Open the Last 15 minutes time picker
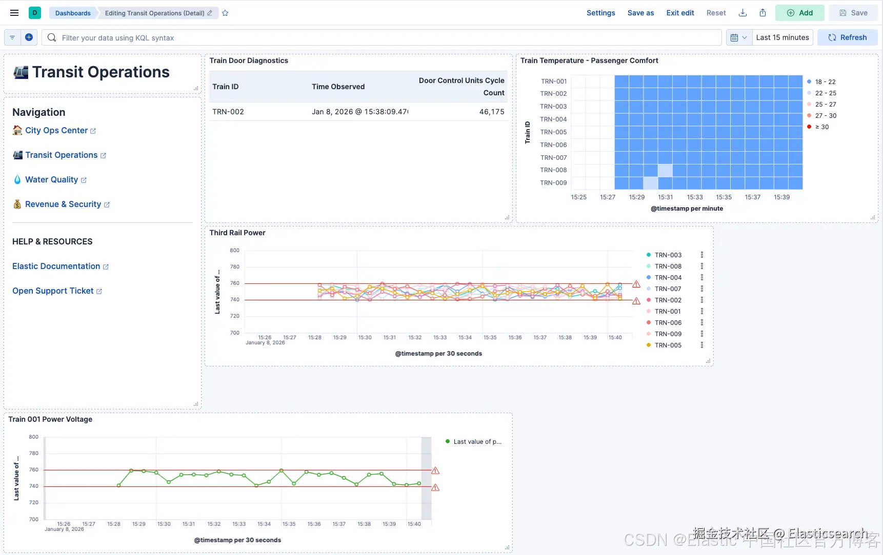883x555 pixels. click(x=782, y=37)
